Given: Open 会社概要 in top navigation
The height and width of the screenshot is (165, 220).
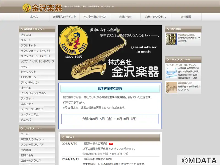Looking at the screenshot, I should point(186,17).
